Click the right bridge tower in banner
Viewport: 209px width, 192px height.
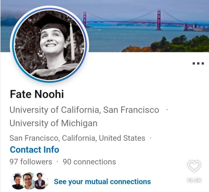(159, 20)
